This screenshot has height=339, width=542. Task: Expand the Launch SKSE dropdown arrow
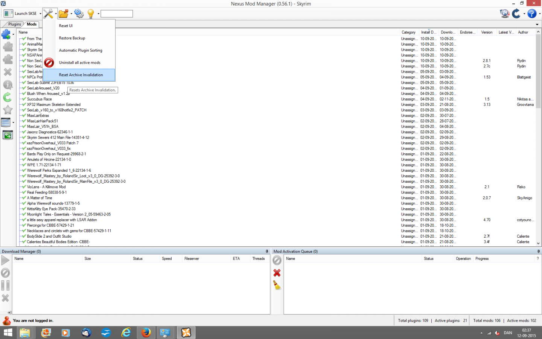coord(40,14)
